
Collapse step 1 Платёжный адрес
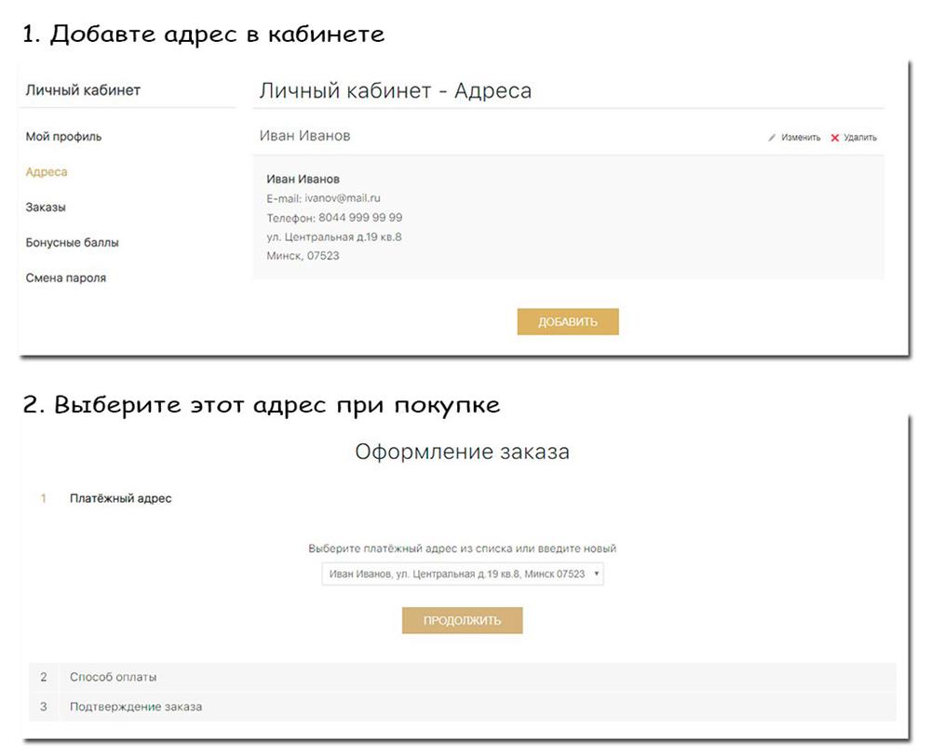pos(120,499)
